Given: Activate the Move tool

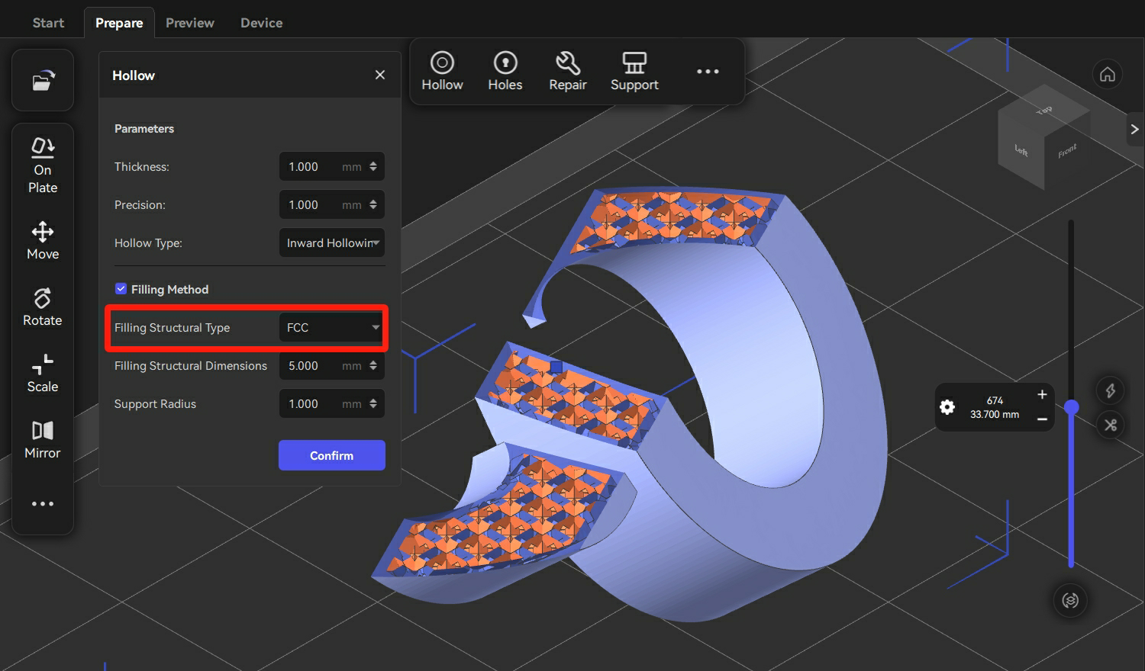Looking at the screenshot, I should [x=43, y=241].
